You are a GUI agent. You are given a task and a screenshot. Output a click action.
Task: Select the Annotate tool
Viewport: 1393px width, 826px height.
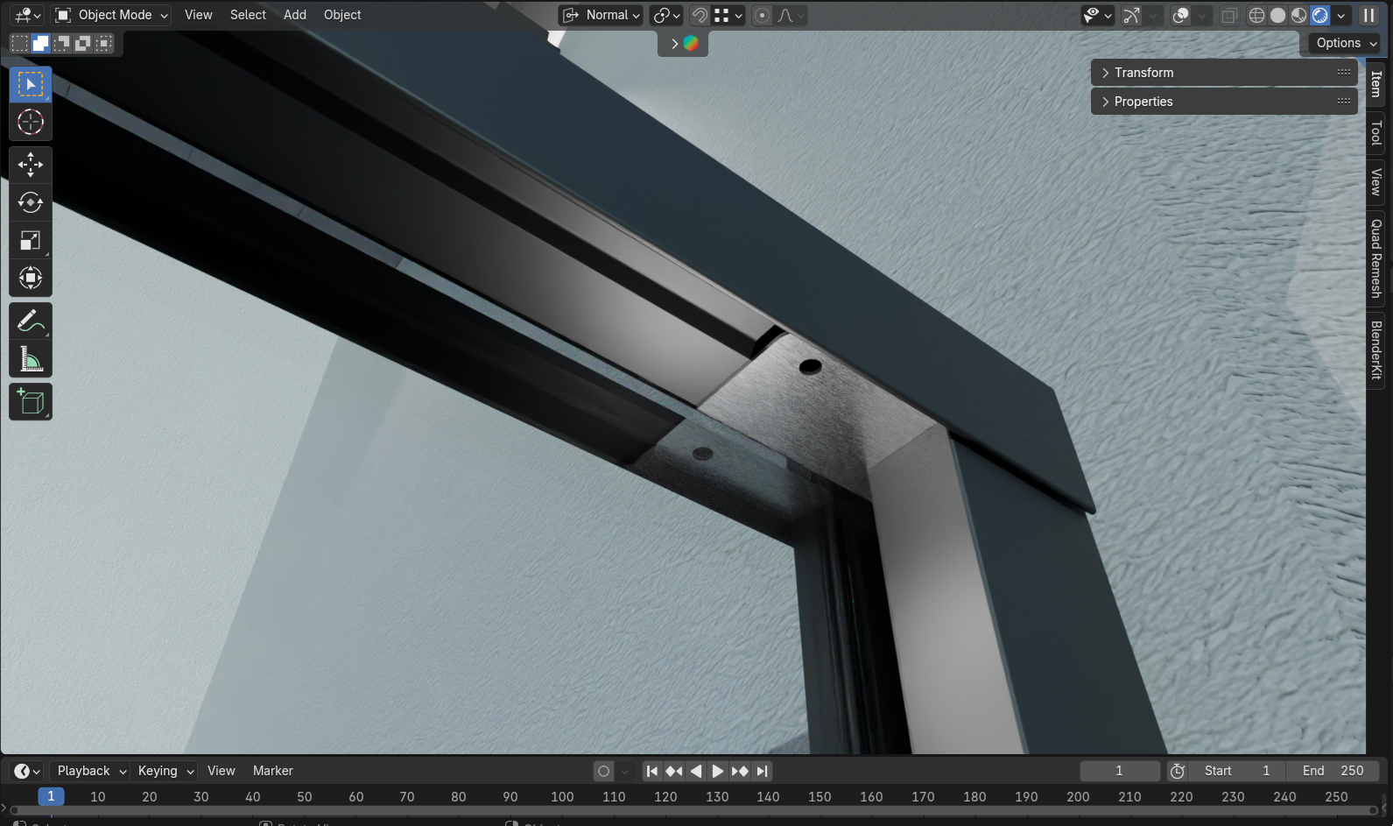31,321
